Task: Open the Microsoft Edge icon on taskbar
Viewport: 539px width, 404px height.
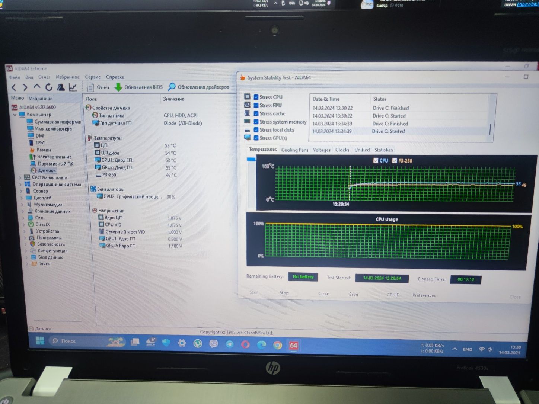Action: 261,345
